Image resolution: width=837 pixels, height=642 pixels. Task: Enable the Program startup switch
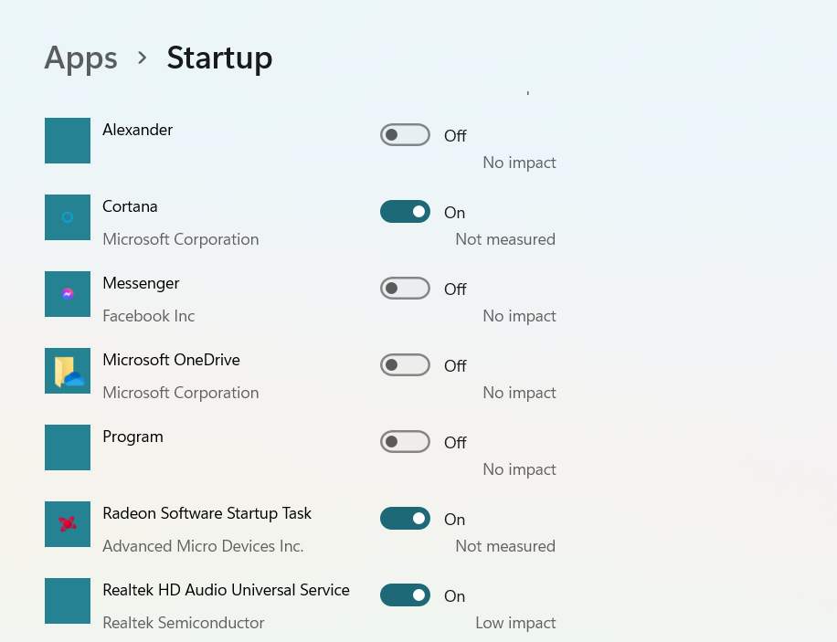pyautogui.click(x=405, y=442)
